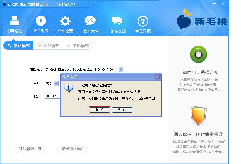Image resolution: width=241 pixels, height=164 pixels.
Task: Open 软件大全 icon
Action: tap(90, 21)
